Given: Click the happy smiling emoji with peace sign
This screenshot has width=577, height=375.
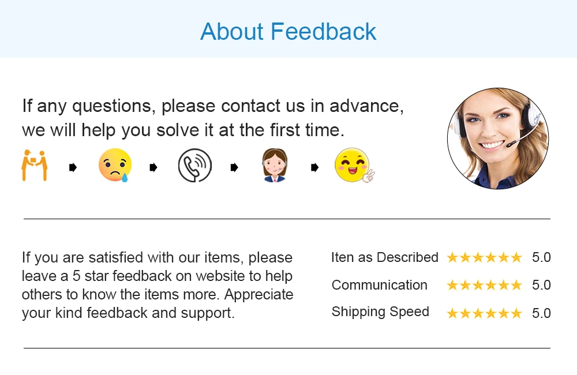Looking at the screenshot, I should tap(355, 165).
